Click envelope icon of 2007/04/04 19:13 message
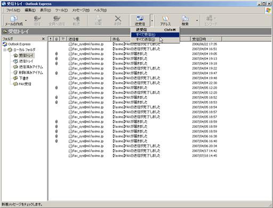The image size is (273, 208). [x=70, y=59]
